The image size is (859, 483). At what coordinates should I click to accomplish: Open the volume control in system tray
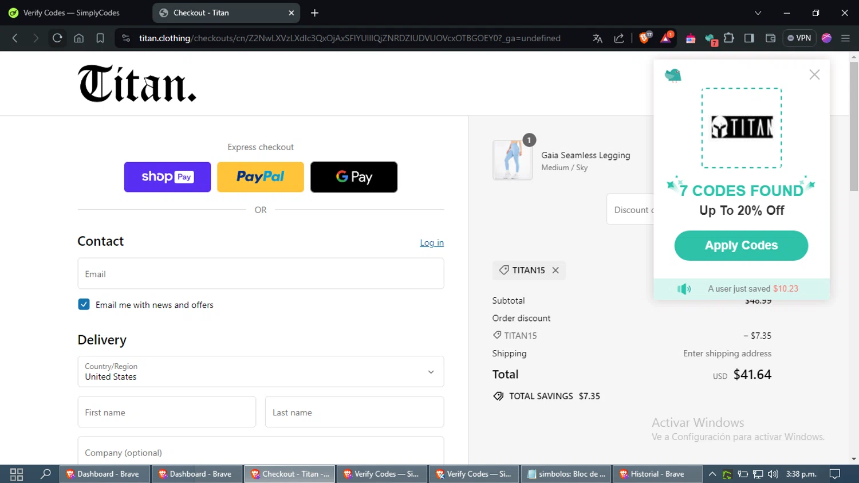tap(773, 474)
